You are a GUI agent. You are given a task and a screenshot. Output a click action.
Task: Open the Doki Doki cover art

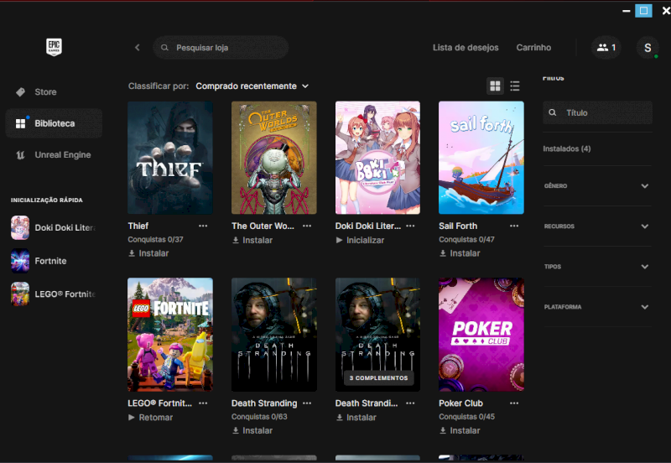click(377, 158)
